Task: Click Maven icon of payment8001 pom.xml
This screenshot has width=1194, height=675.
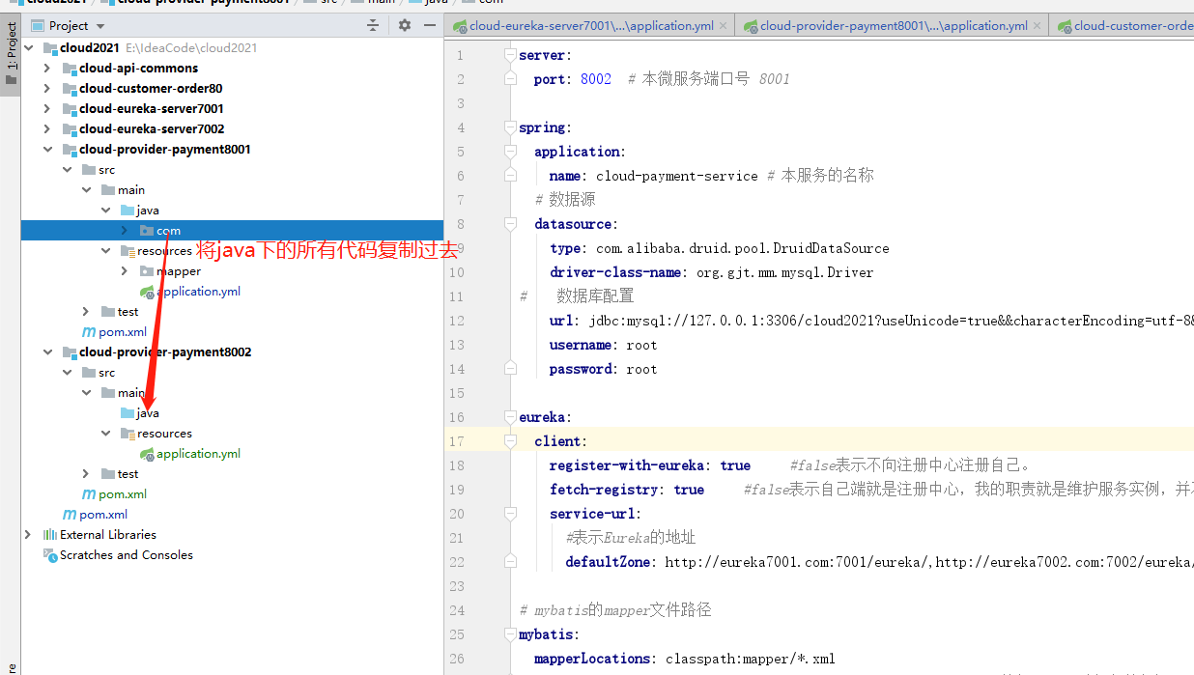Action: click(x=89, y=331)
